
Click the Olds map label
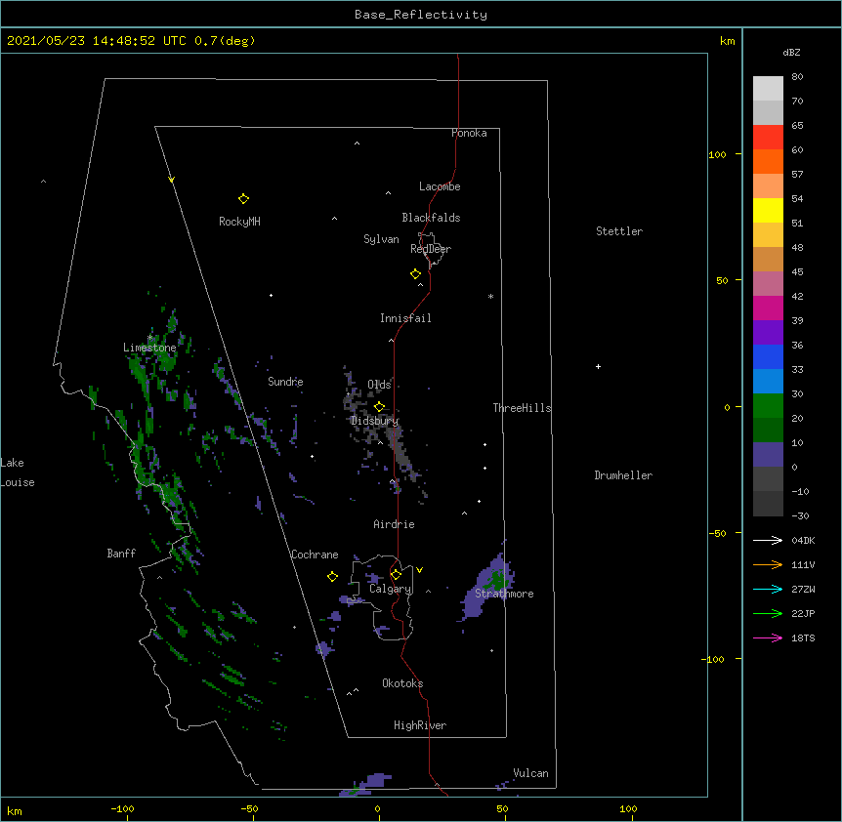pos(379,385)
